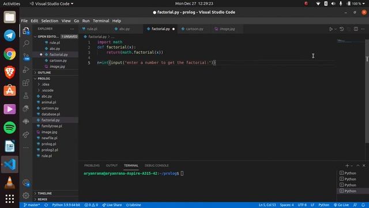The image size is (369, 208).
Task: Run Python file with play button
Action: (x=331, y=29)
